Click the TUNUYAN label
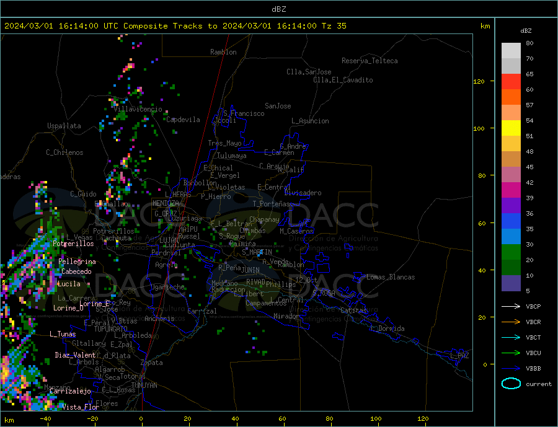 144,385
